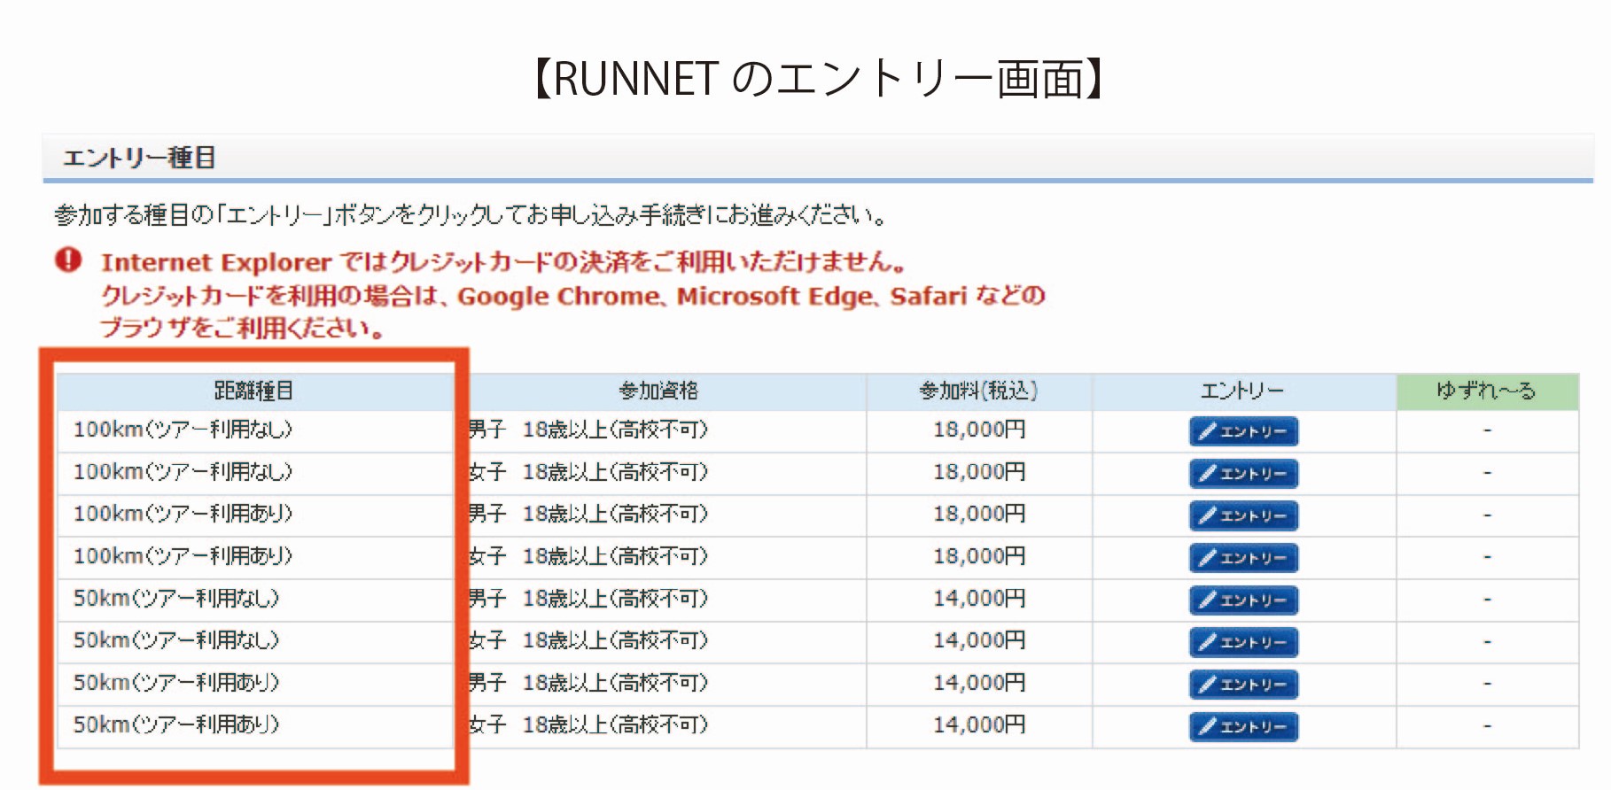Click the 参加料(税込) column header
This screenshot has height=790, width=1611.
pos(978,391)
